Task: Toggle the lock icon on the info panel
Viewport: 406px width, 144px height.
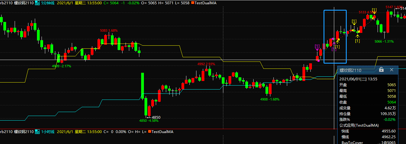Action: coord(381,70)
